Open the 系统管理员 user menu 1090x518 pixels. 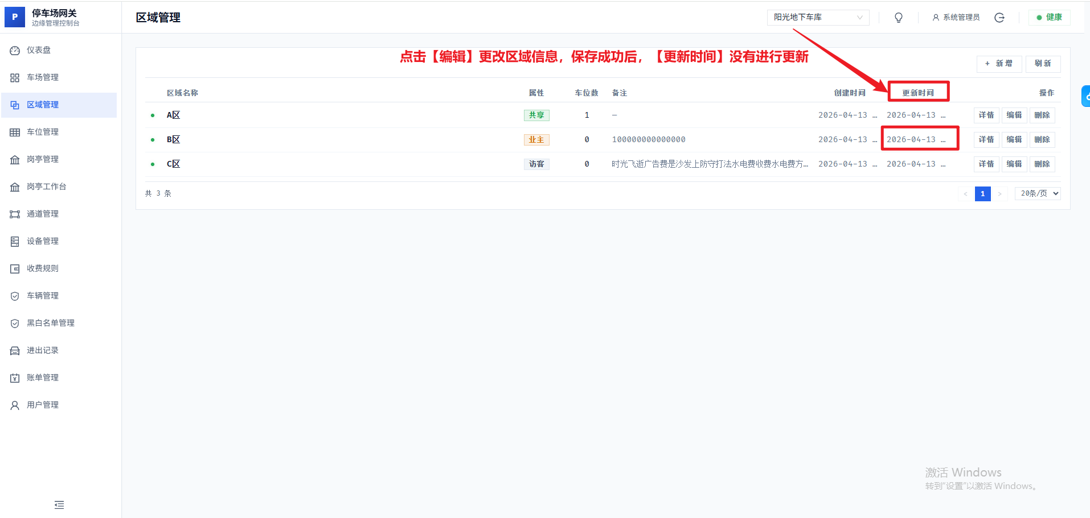point(956,18)
